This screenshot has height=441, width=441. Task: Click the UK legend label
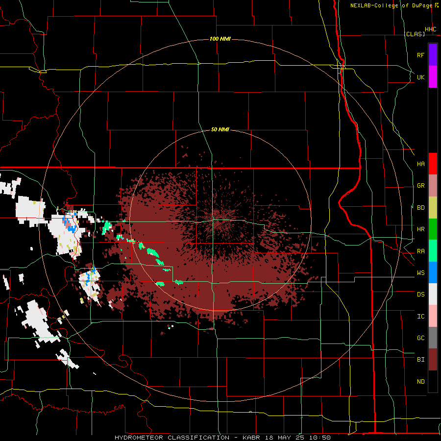[x=420, y=77]
